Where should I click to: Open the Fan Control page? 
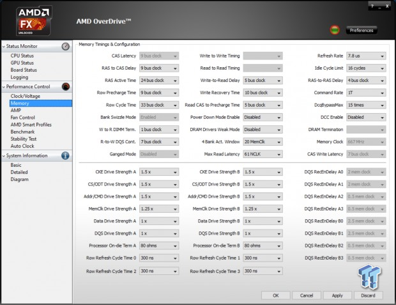point(23,117)
